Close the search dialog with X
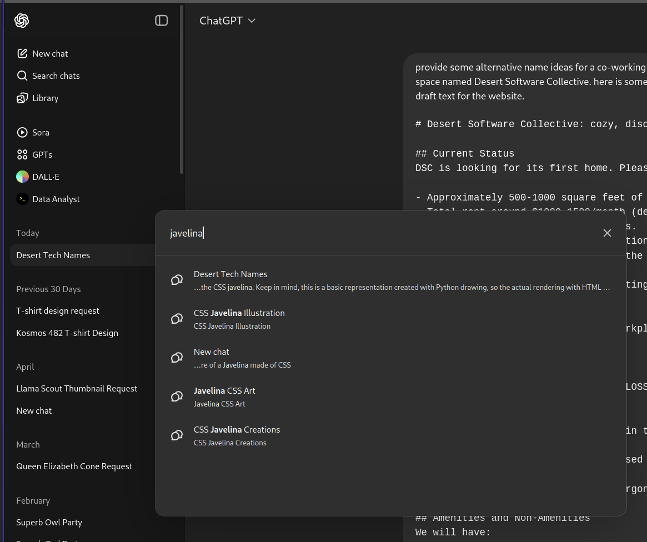Image resolution: width=647 pixels, height=542 pixels. [x=607, y=233]
